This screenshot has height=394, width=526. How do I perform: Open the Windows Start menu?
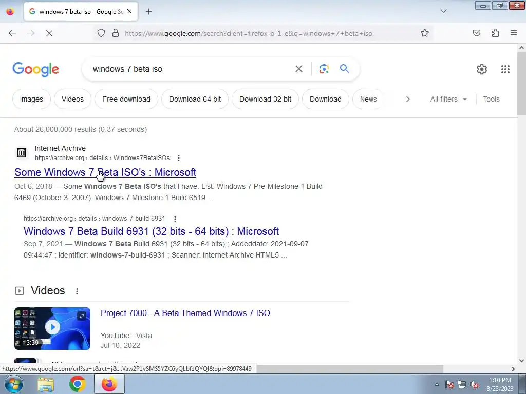(13, 384)
